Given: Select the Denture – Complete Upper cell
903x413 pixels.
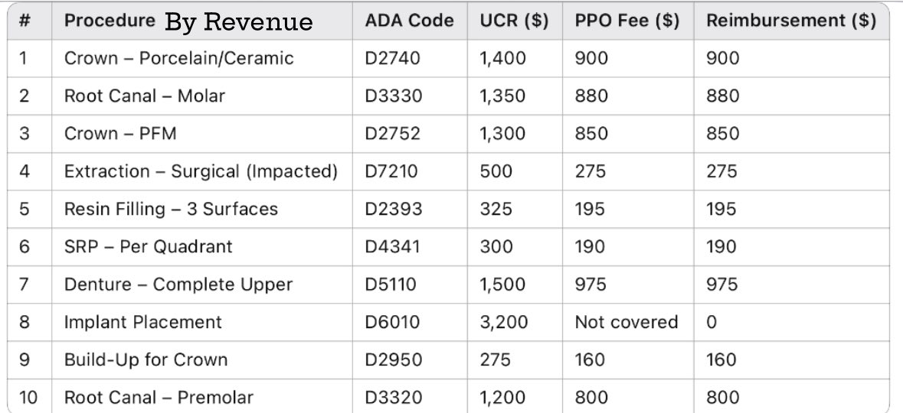Looking at the screenshot, I should [178, 285].
